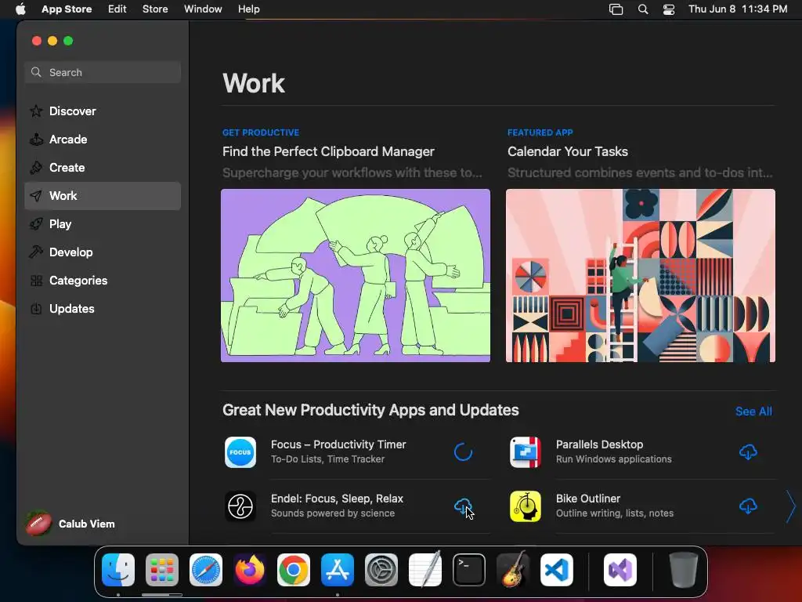Click See All for productivity apps
Image resolution: width=802 pixels, height=602 pixels.
tap(753, 411)
